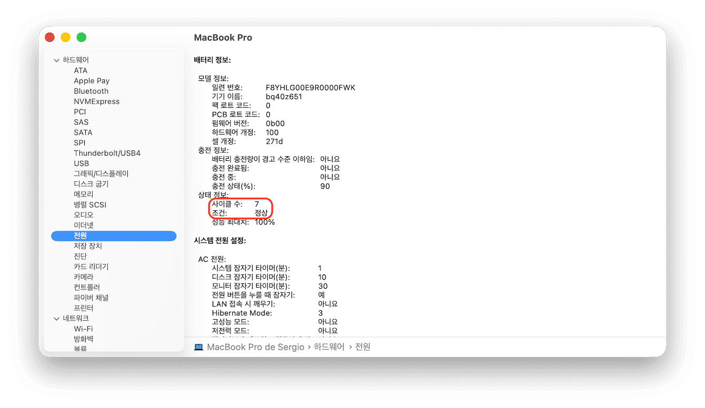Click the yellow minimize window button
This screenshot has width=705, height=408.
click(x=65, y=37)
